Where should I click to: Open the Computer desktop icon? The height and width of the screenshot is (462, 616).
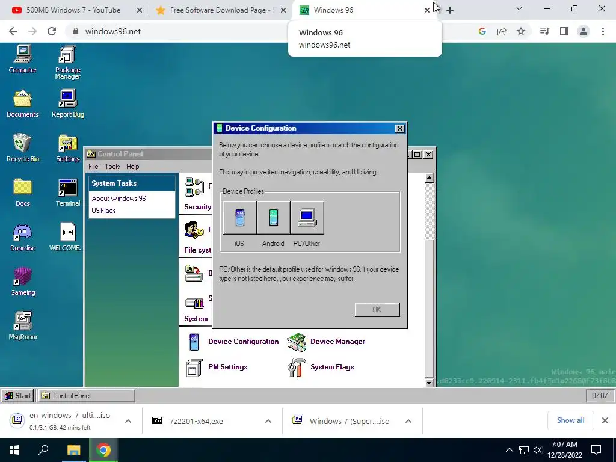pyautogui.click(x=22, y=59)
